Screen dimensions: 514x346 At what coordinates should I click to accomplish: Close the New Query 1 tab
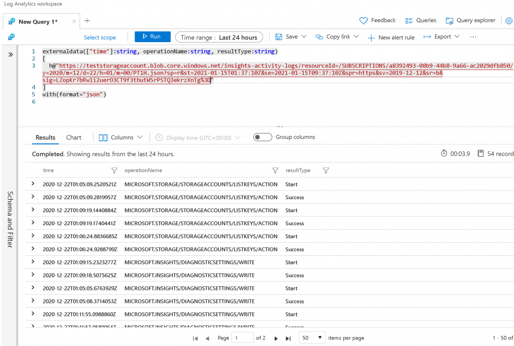(x=74, y=22)
